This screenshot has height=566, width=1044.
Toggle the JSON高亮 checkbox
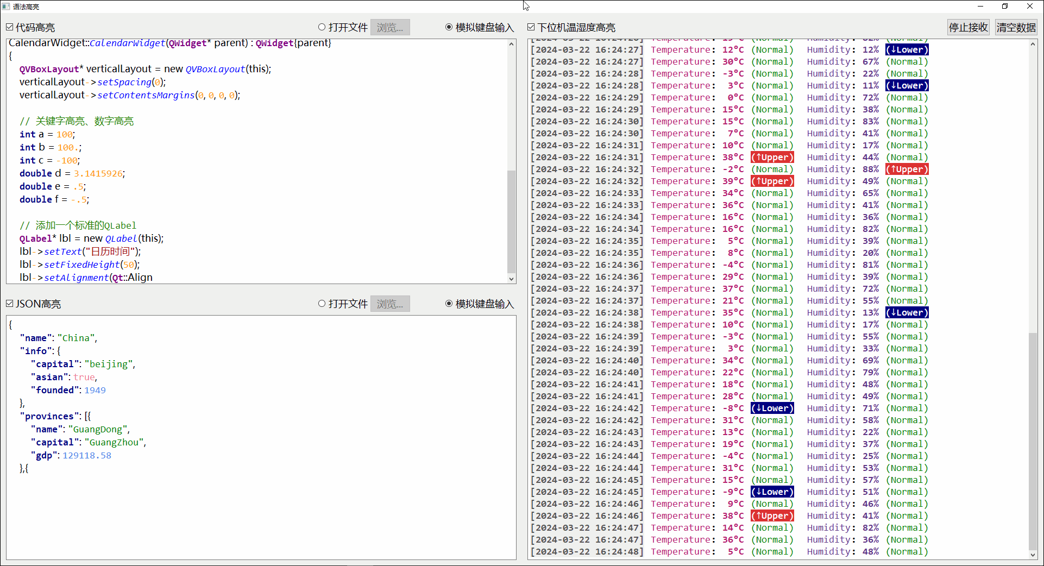(x=10, y=304)
